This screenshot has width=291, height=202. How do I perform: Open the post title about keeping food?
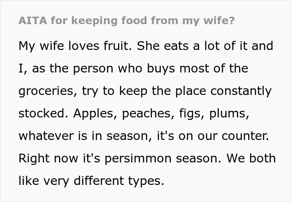[x=126, y=21]
